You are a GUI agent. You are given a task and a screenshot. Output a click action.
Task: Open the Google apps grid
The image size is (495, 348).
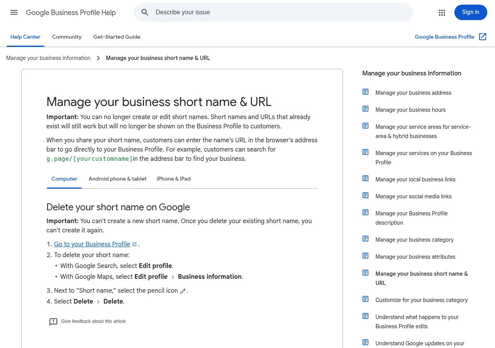click(x=442, y=12)
